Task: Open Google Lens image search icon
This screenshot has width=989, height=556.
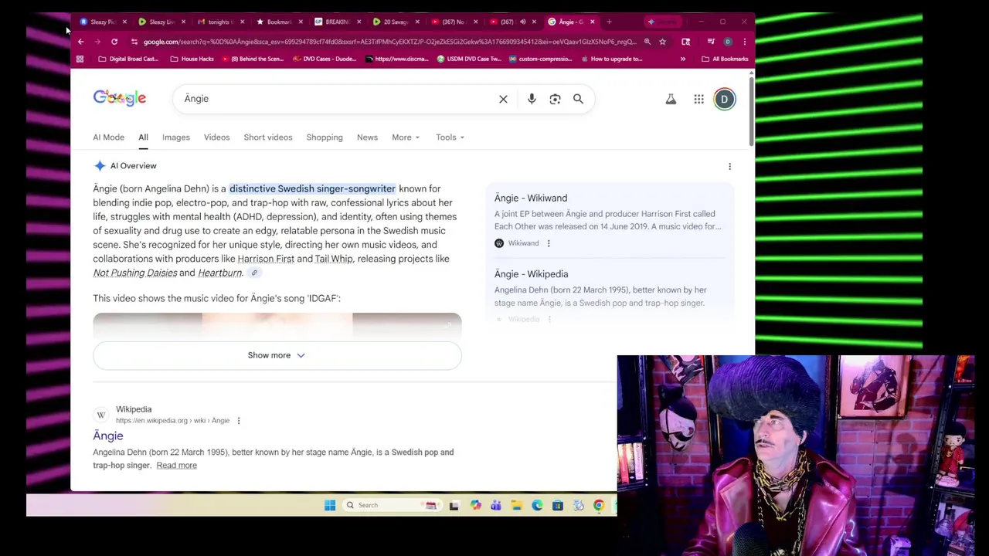Action: coord(555,99)
